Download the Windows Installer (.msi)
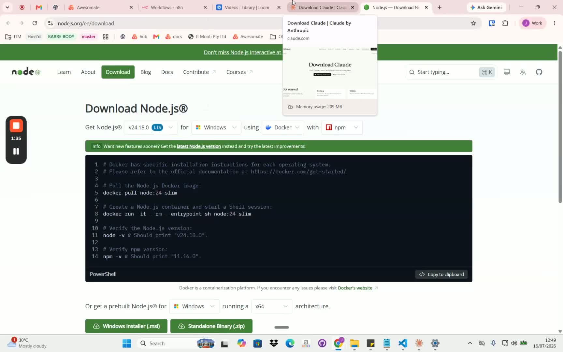563x352 pixels. point(126,326)
